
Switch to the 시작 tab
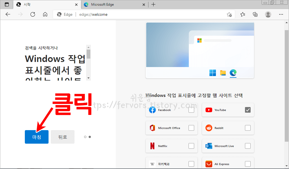47,5
